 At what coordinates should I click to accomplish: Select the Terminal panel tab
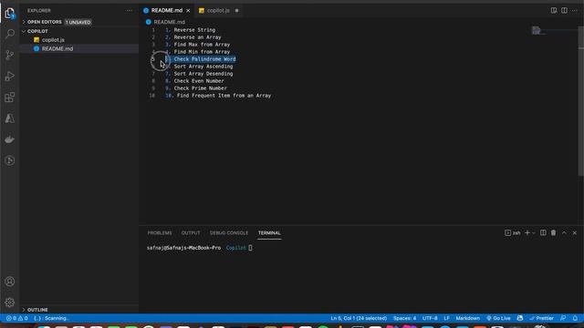(x=269, y=233)
